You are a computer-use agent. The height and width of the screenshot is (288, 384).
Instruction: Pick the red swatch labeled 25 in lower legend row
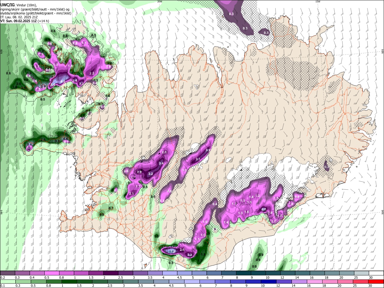(x=361, y=281)
